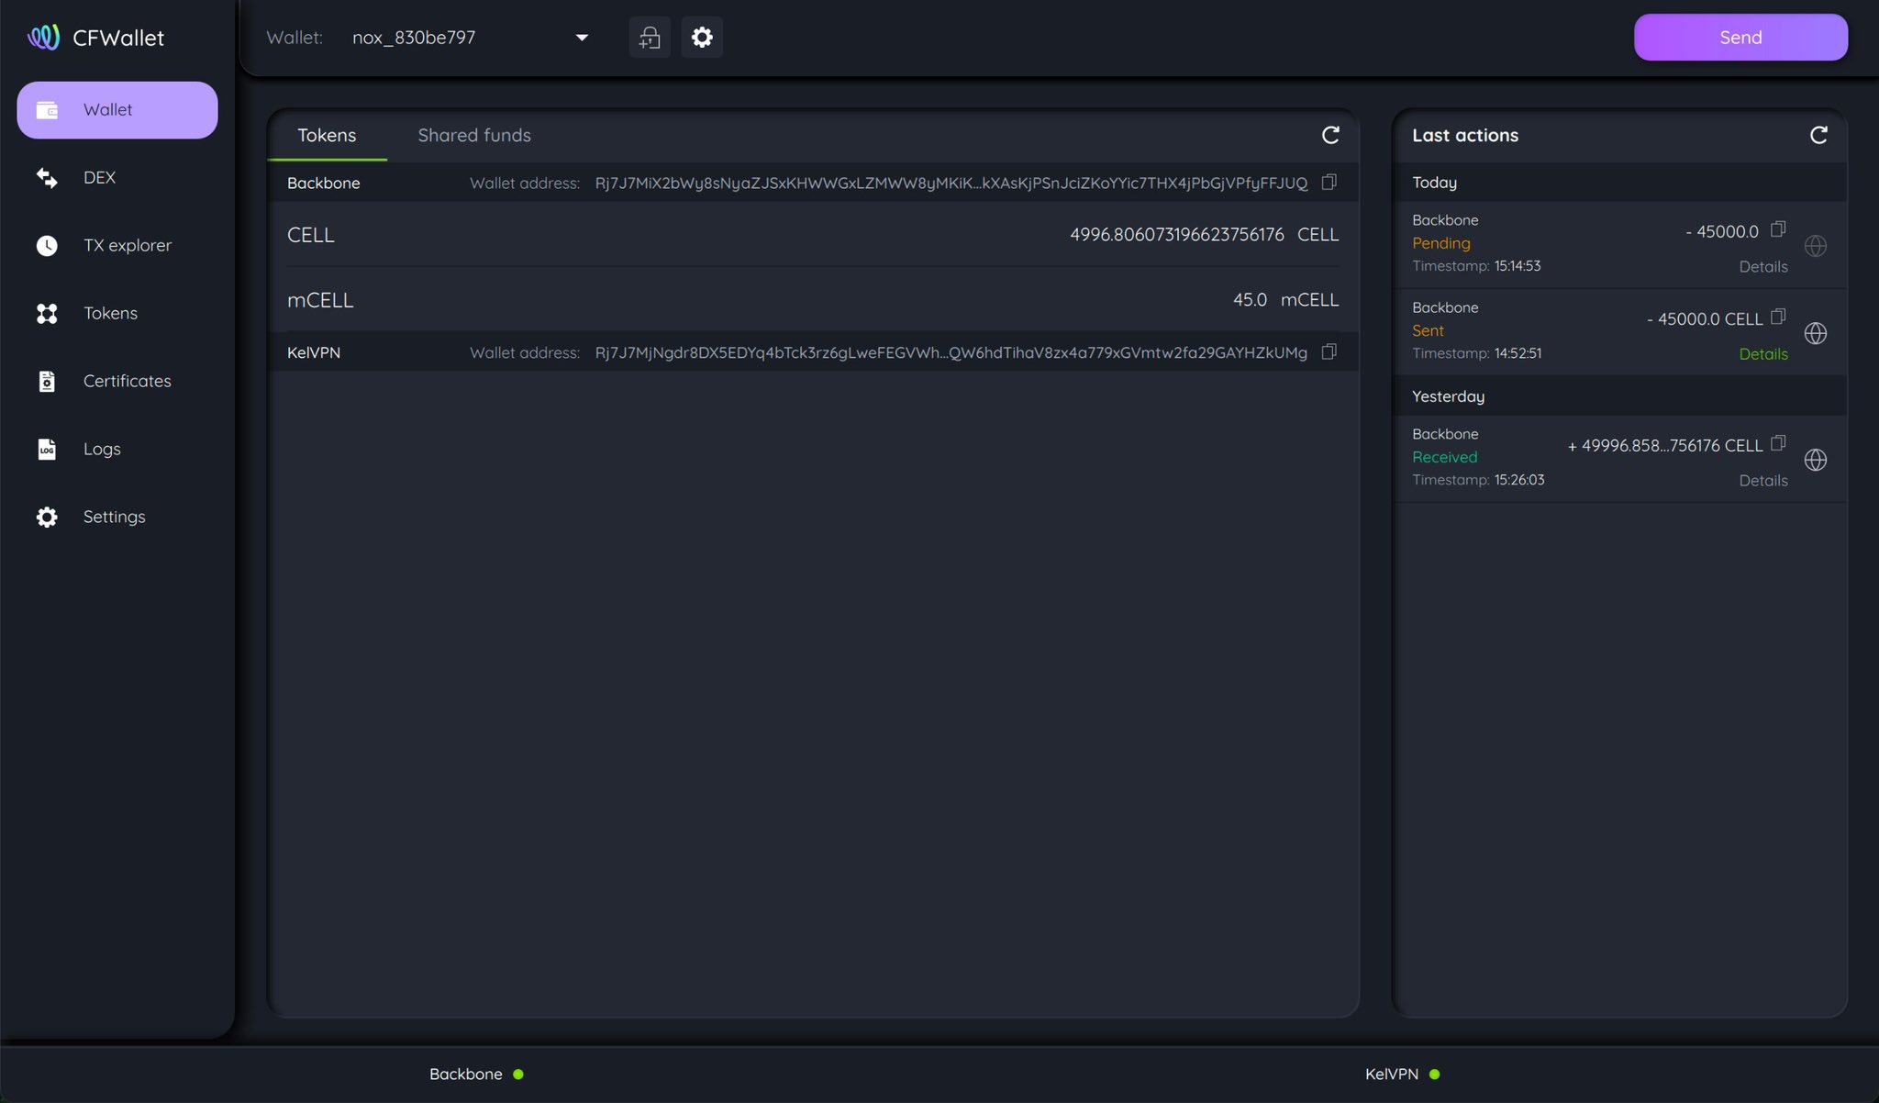The image size is (1879, 1103).
Task: Open wallet settings gear icon
Action: (x=702, y=38)
